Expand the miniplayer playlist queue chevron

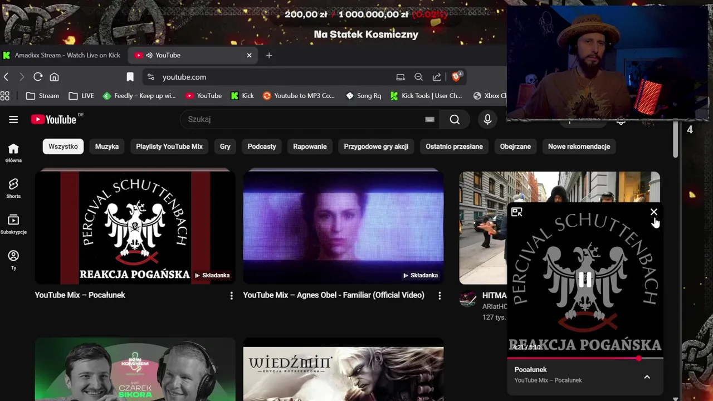(647, 377)
